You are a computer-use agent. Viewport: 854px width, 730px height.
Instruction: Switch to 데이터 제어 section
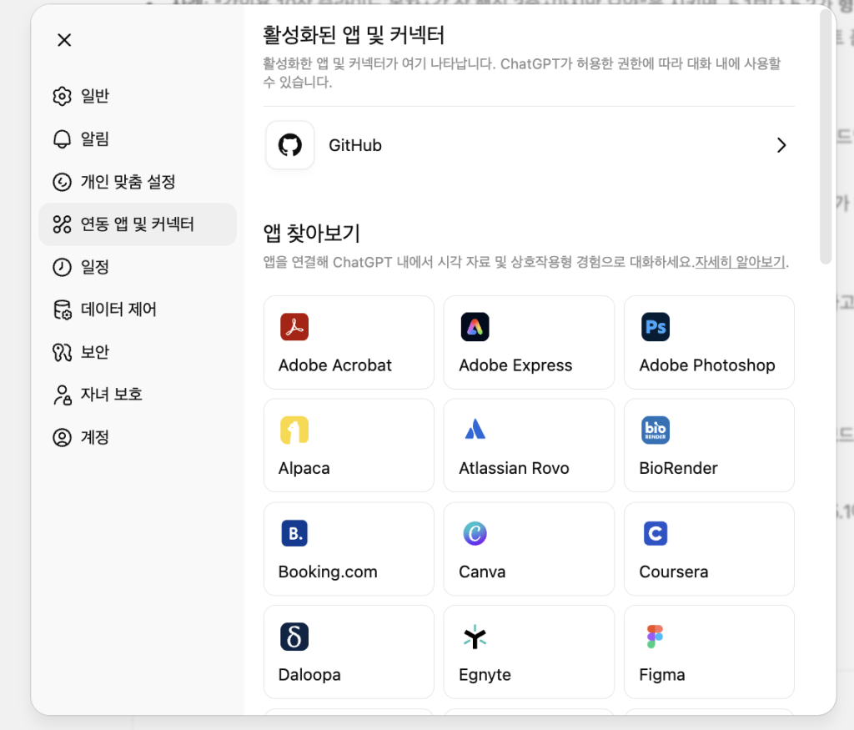coord(138,310)
